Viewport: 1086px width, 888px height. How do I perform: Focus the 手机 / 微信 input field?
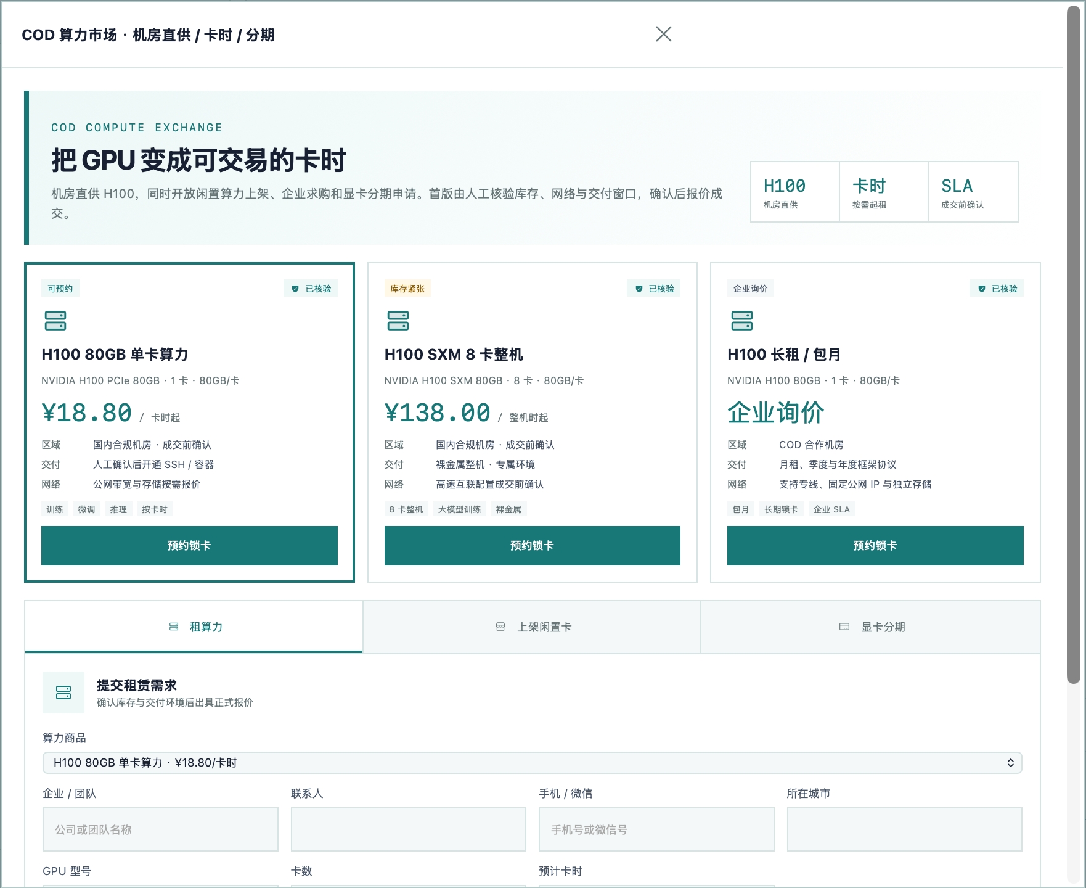coord(656,829)
